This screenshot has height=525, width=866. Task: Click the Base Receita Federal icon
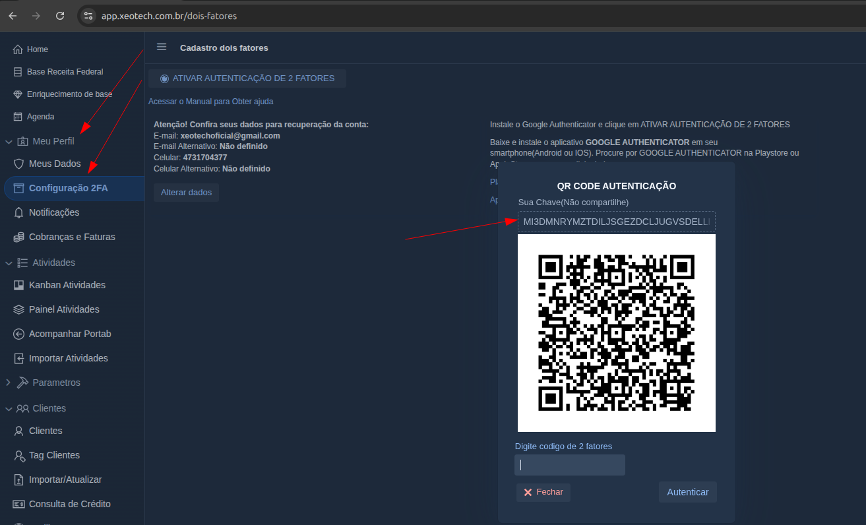click(18, 72)
